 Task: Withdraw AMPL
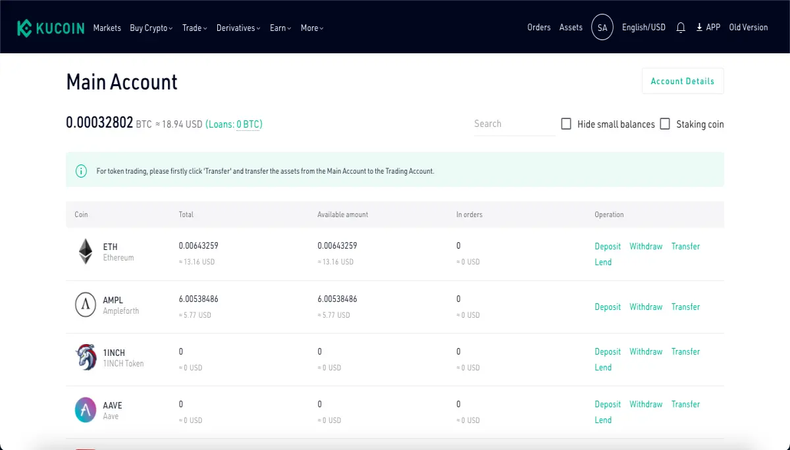(646, 307)
